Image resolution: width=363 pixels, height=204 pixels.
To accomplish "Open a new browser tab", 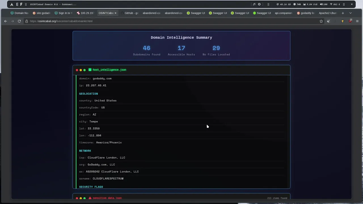I will (343, 13).
